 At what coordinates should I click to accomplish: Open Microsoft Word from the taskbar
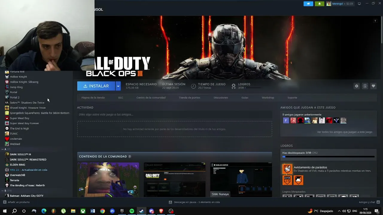click(93, 211)
